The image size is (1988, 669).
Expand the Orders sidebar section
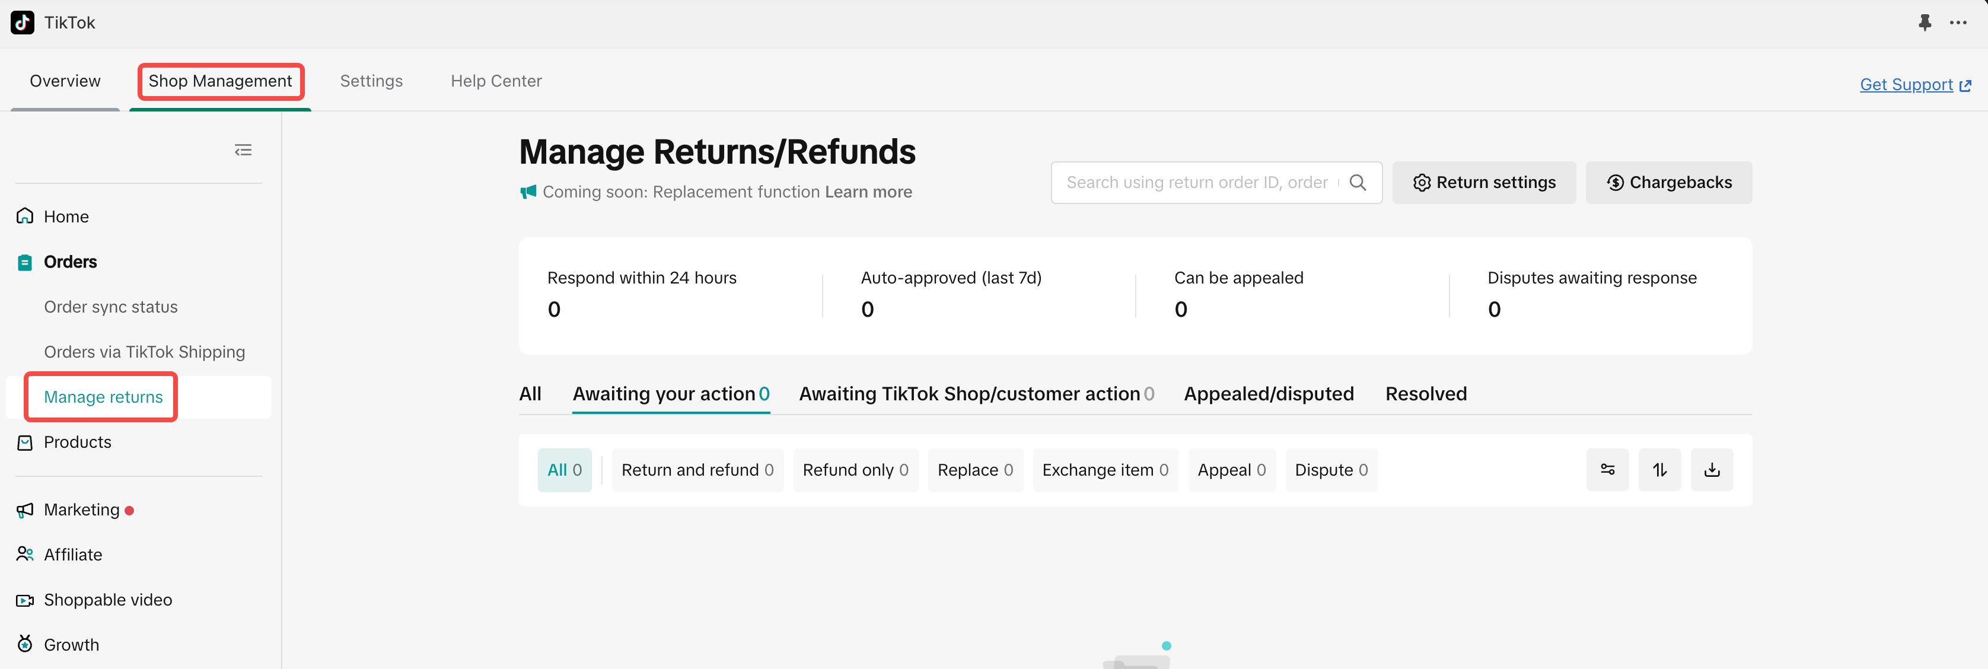click(70, 262)
